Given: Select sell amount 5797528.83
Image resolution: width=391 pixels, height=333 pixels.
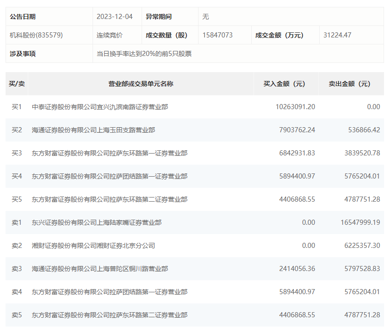Looking at the screenshot, I should pos(362,269).
